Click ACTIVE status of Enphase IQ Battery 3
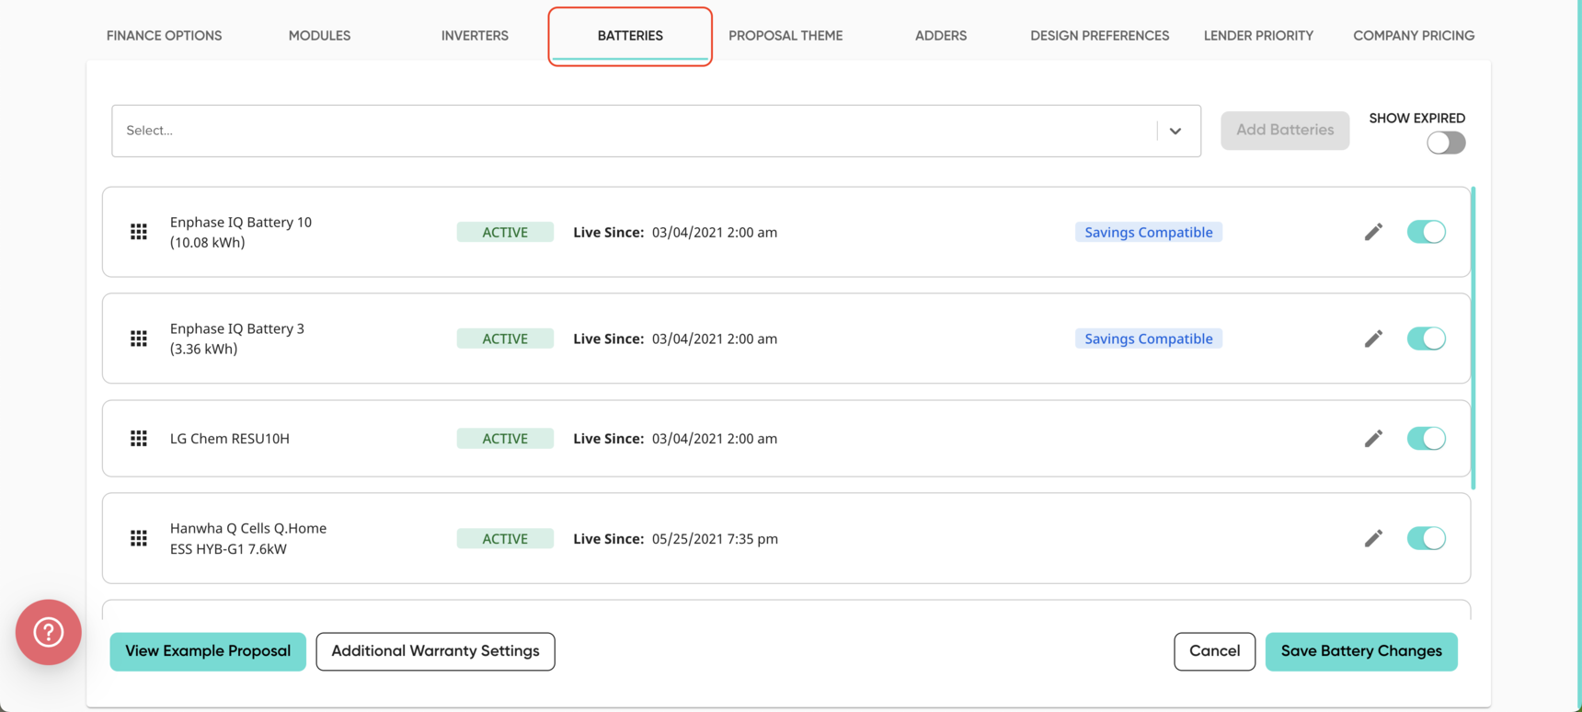The image size is (1582, 712). click(x=505, y=339)
